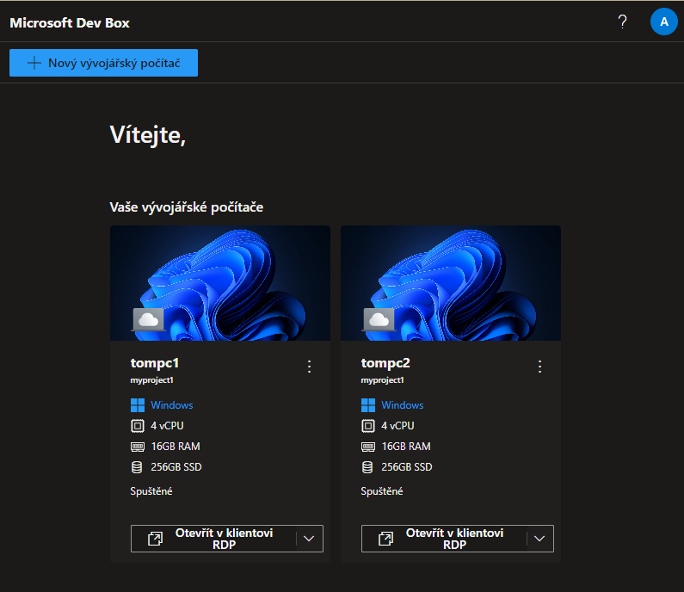Click the Windows link on tompc2 card
The width and height of the screenshot is (684, 592).
(402, 404)
